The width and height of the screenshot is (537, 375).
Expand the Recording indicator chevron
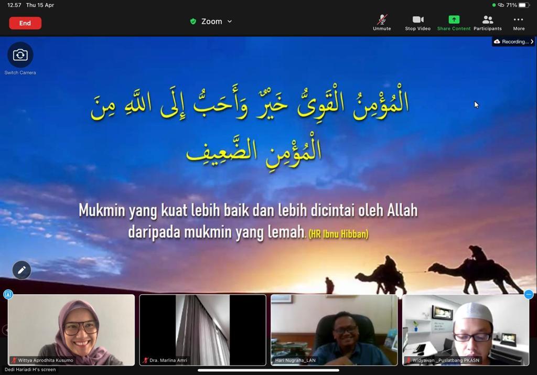point(532,41)
